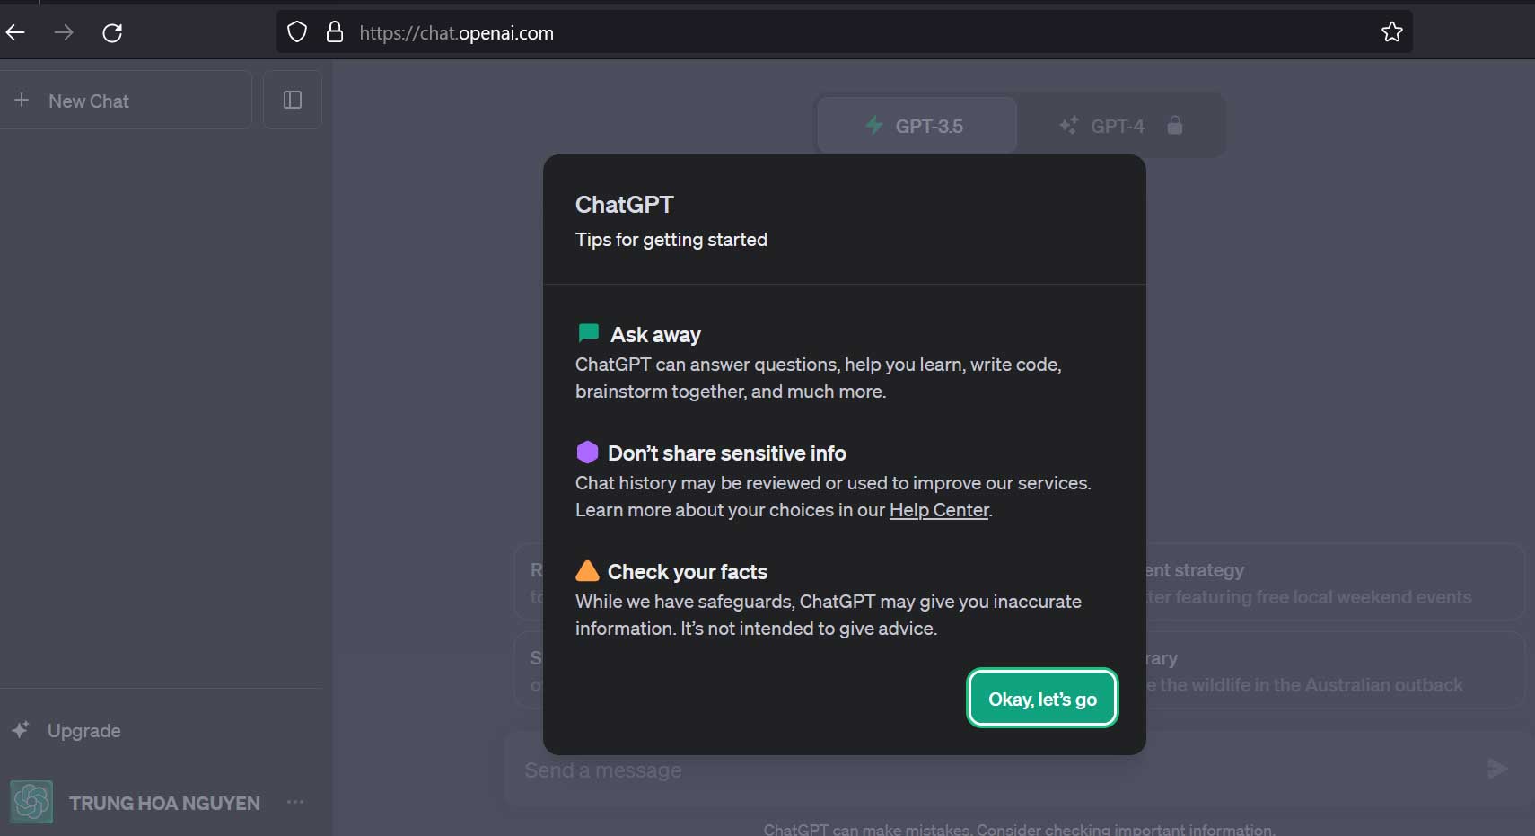The width and height of the screenshot is (1535, 836).
Task: Select the GPT-3.5 model tab
Action: coord(916,126)
